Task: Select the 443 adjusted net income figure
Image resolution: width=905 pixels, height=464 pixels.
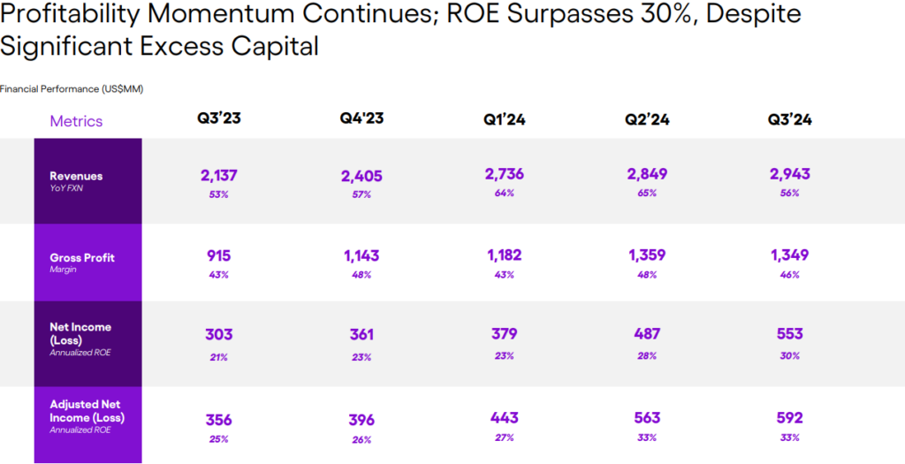Action: pyautogui.click(x=504, y=417)
